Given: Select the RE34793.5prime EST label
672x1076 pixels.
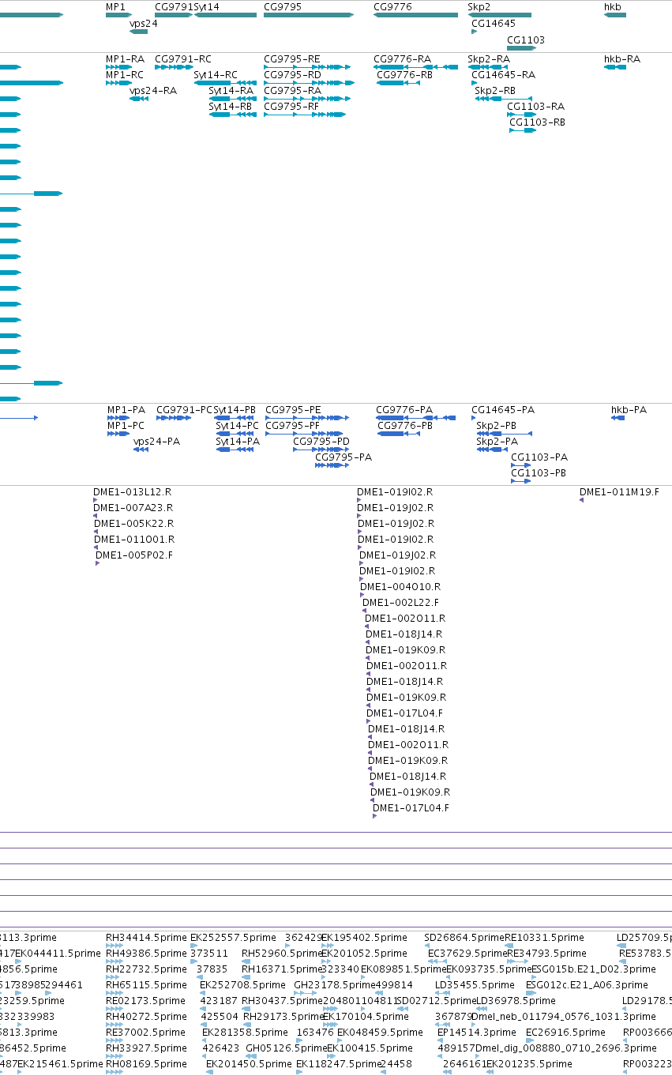Looking at the screenshot, I should 547,953.
